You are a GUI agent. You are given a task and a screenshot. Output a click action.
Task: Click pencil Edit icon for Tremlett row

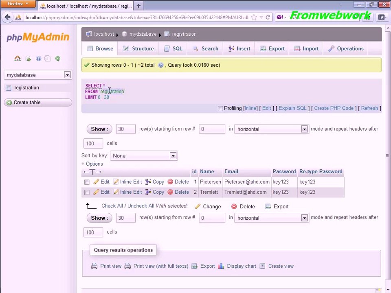(x=96, y=192)
